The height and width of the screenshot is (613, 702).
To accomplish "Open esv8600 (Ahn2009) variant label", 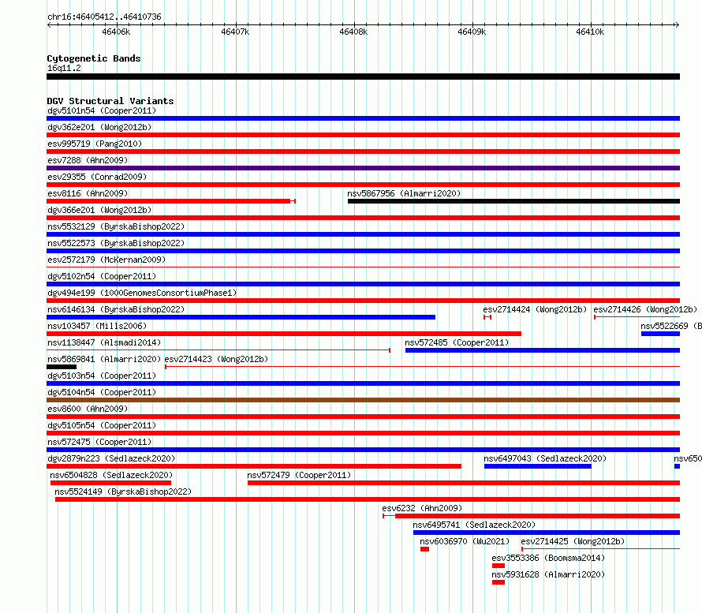I will pos(88,409).
